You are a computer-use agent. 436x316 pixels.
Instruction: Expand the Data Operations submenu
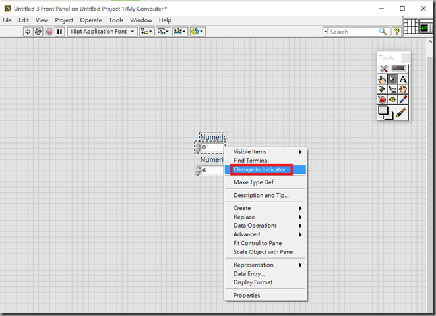266,226
